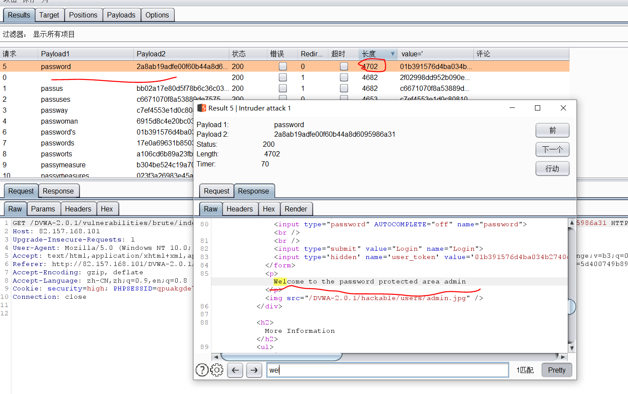Select the 'passwoman' result row
Image resolution: width=628 pixels, height=394 pixels.
[96, 121]
